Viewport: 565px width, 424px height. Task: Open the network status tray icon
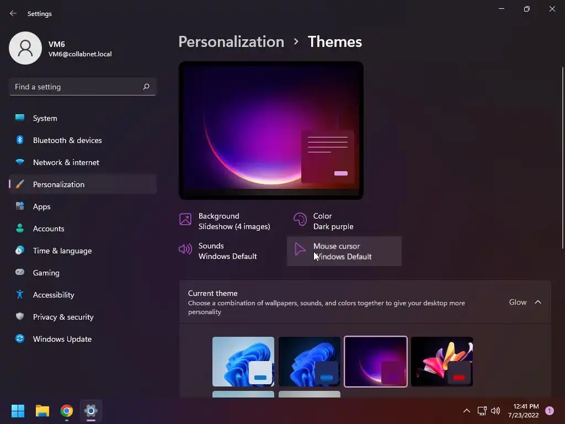pyautogui.click(x=482, y=411)
